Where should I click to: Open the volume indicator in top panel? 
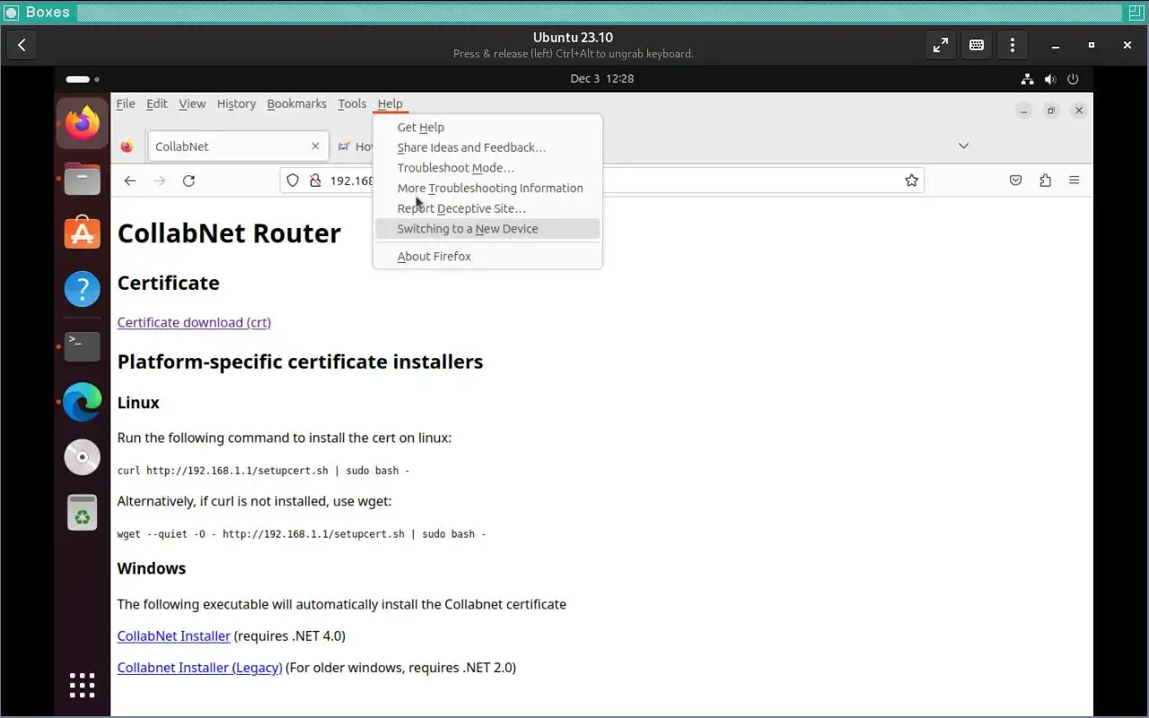1050,79
